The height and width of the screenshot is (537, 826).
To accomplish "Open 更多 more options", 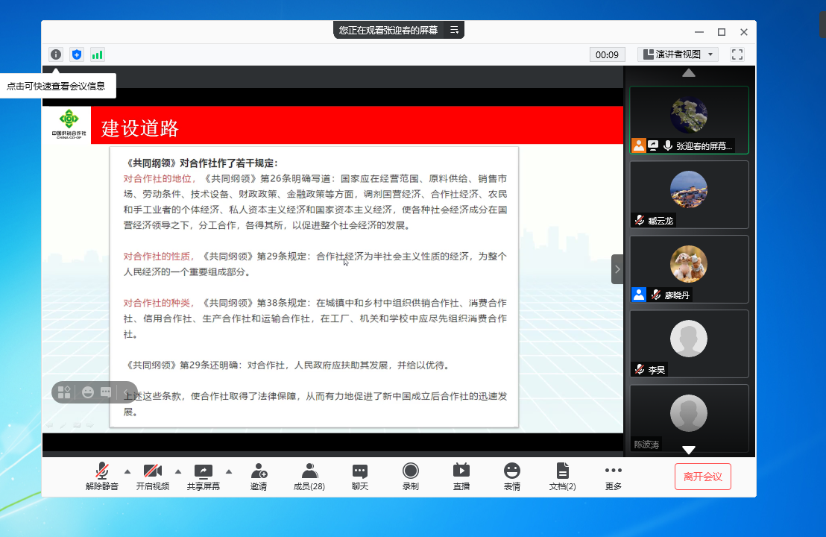I will coord(614,477).
